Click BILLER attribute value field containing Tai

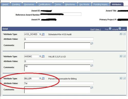click(x=59, y=83)
